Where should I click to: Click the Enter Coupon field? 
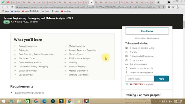[140, 79]
